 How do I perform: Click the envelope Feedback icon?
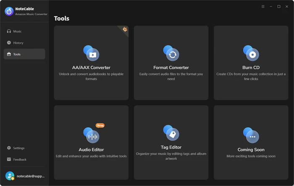(x=9, y=159)
